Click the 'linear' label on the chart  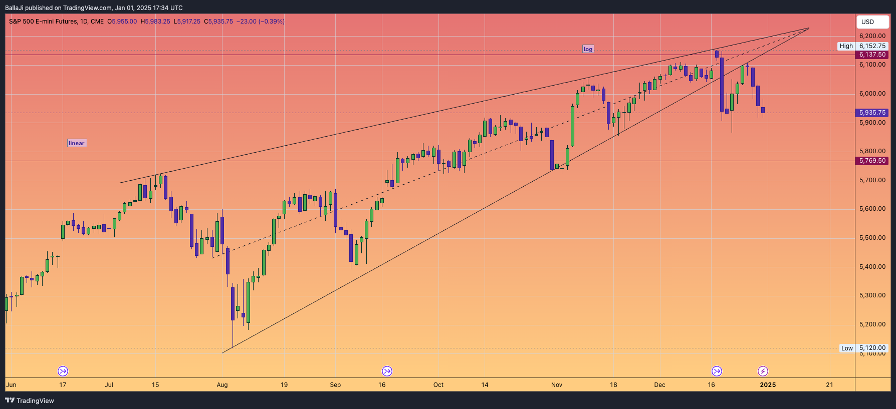pos(77,143)
